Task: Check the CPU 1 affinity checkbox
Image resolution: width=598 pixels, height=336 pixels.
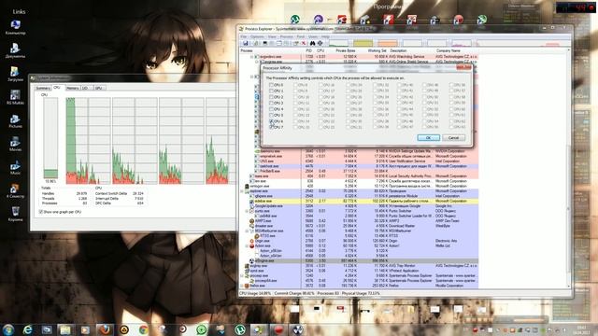Action: [271, 91]
